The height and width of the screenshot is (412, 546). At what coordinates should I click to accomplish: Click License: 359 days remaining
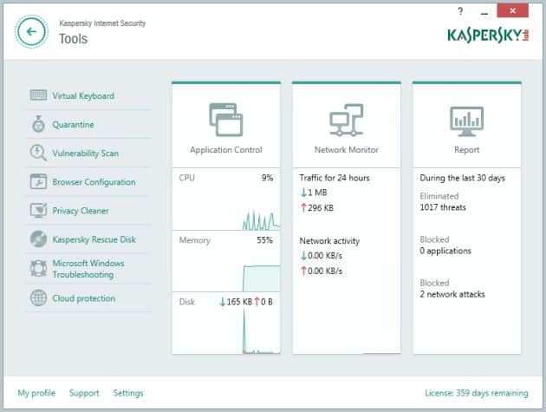point(477,393)
